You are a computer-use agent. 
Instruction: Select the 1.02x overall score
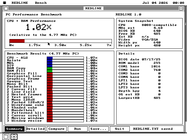tap(39, 27)
